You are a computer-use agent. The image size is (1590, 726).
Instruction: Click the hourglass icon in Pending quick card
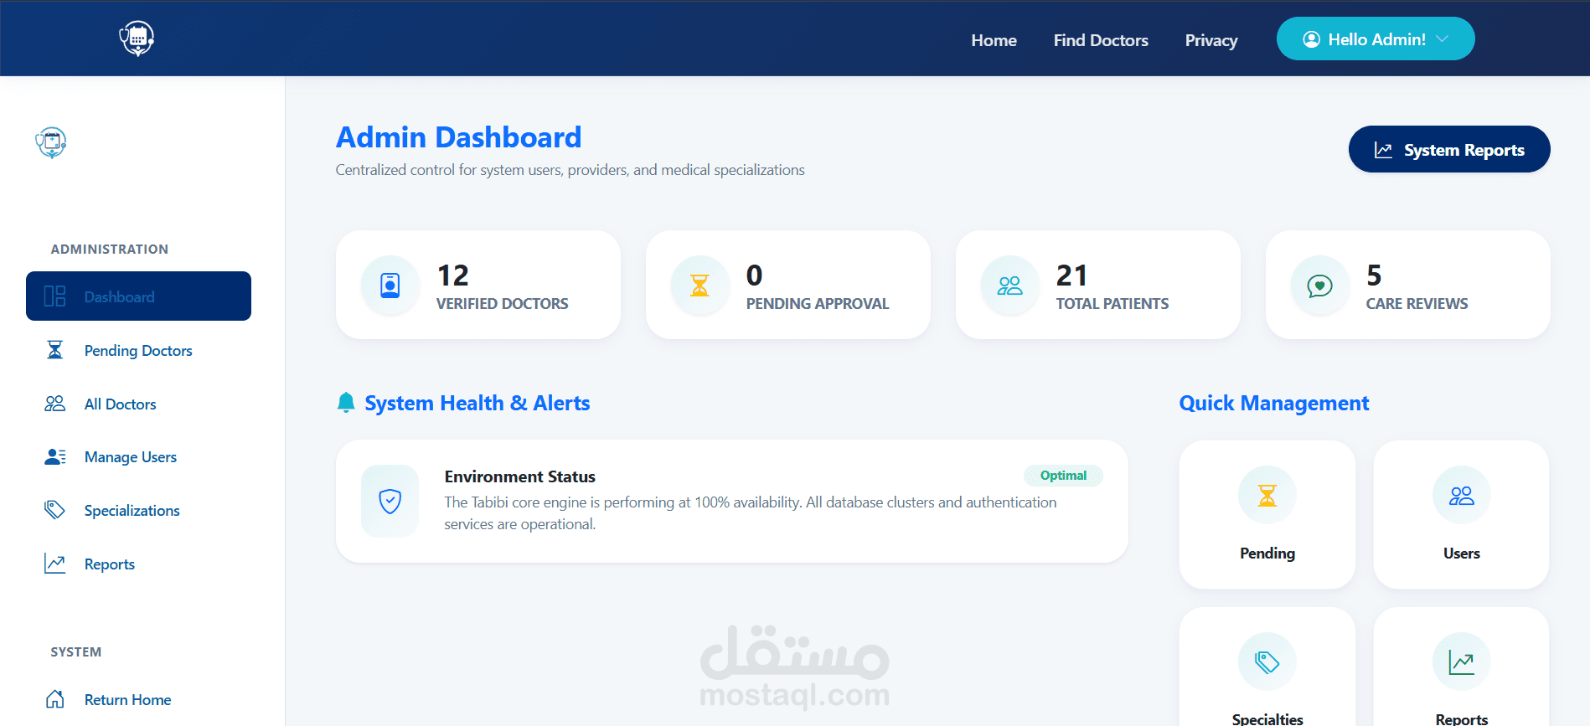[x=1267, y=495]
